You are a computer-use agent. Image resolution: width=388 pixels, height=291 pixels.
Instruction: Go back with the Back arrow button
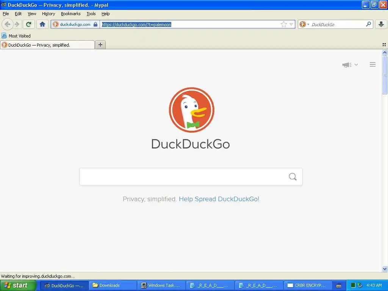(8, 24)
